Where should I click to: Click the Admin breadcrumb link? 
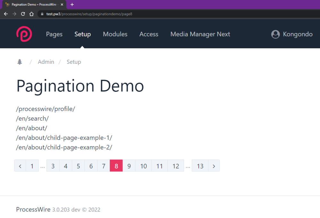click(46, 62)
